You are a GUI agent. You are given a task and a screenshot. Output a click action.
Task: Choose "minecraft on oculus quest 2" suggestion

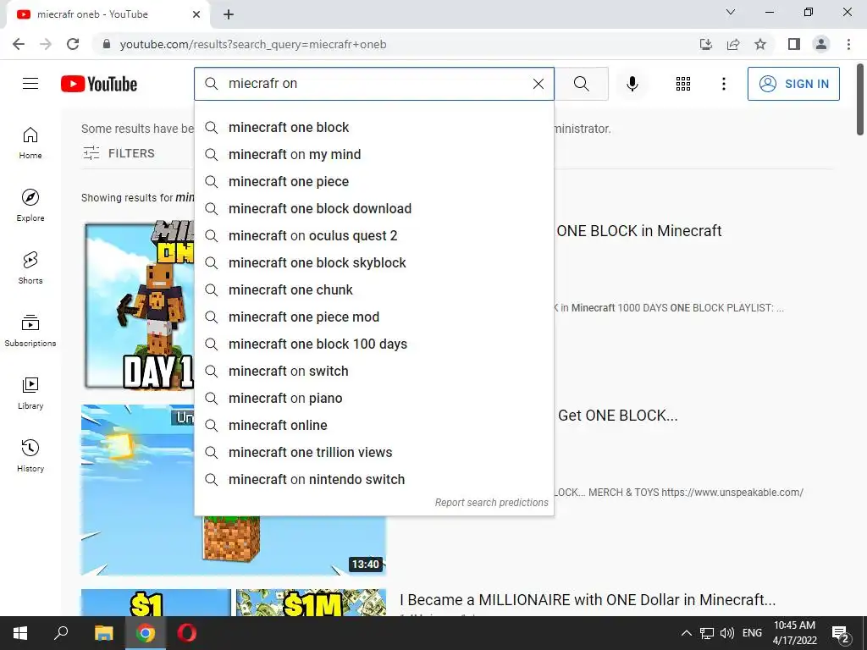tap(373, 235)
